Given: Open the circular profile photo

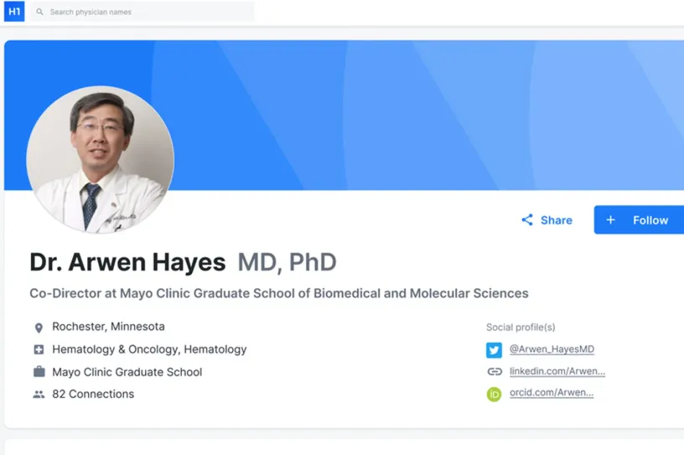Looking at the screenshot, I should click(101, 160).
